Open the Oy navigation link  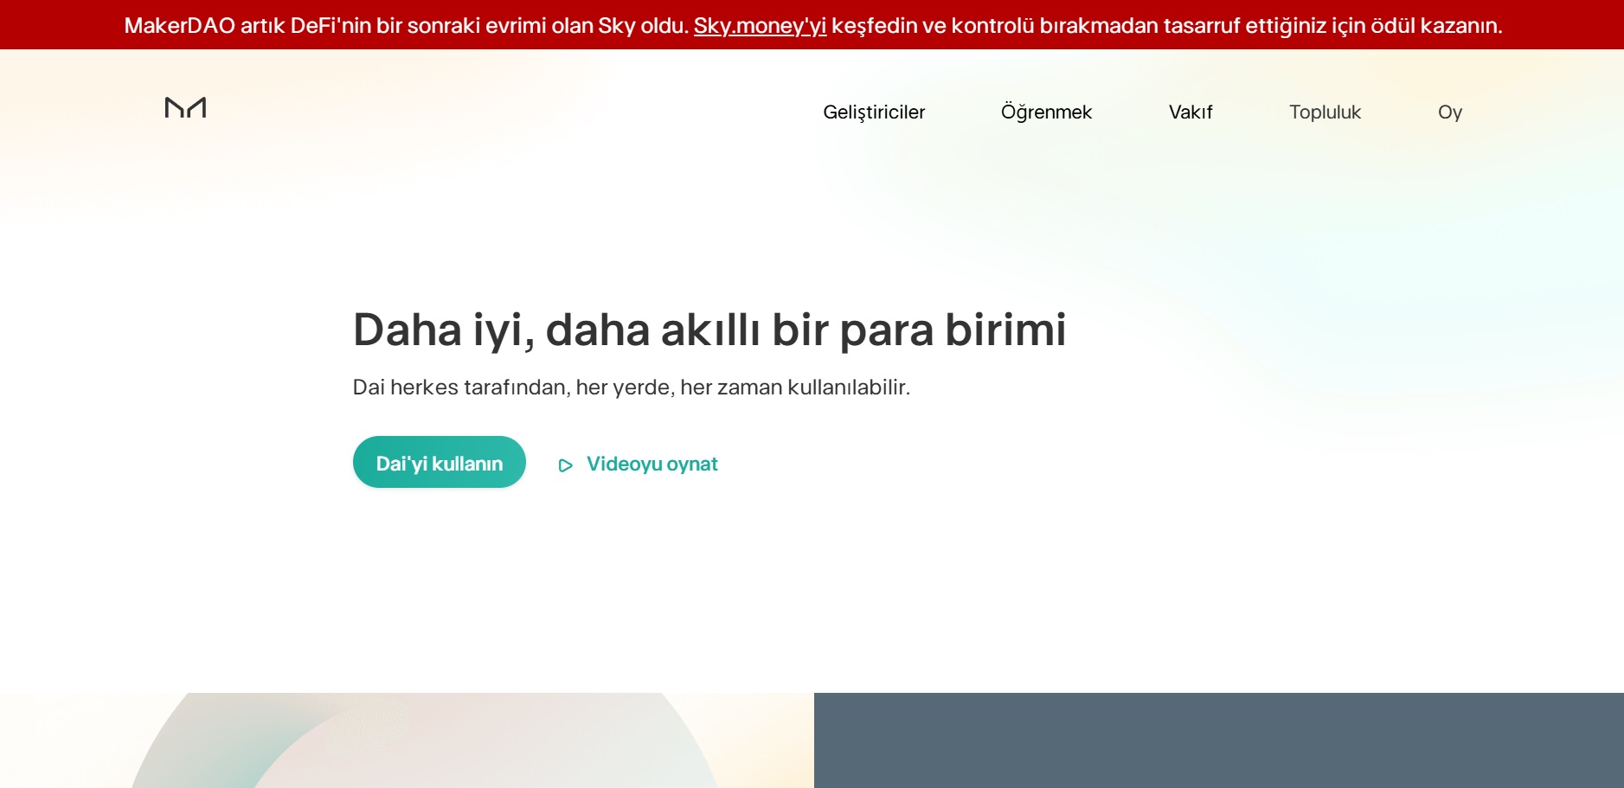point(1450,112)
